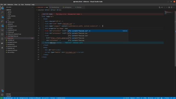Open README.md in the explorer
Viewport: 176px width, 99px height.
pyautogui.click(x=11, y=48)
